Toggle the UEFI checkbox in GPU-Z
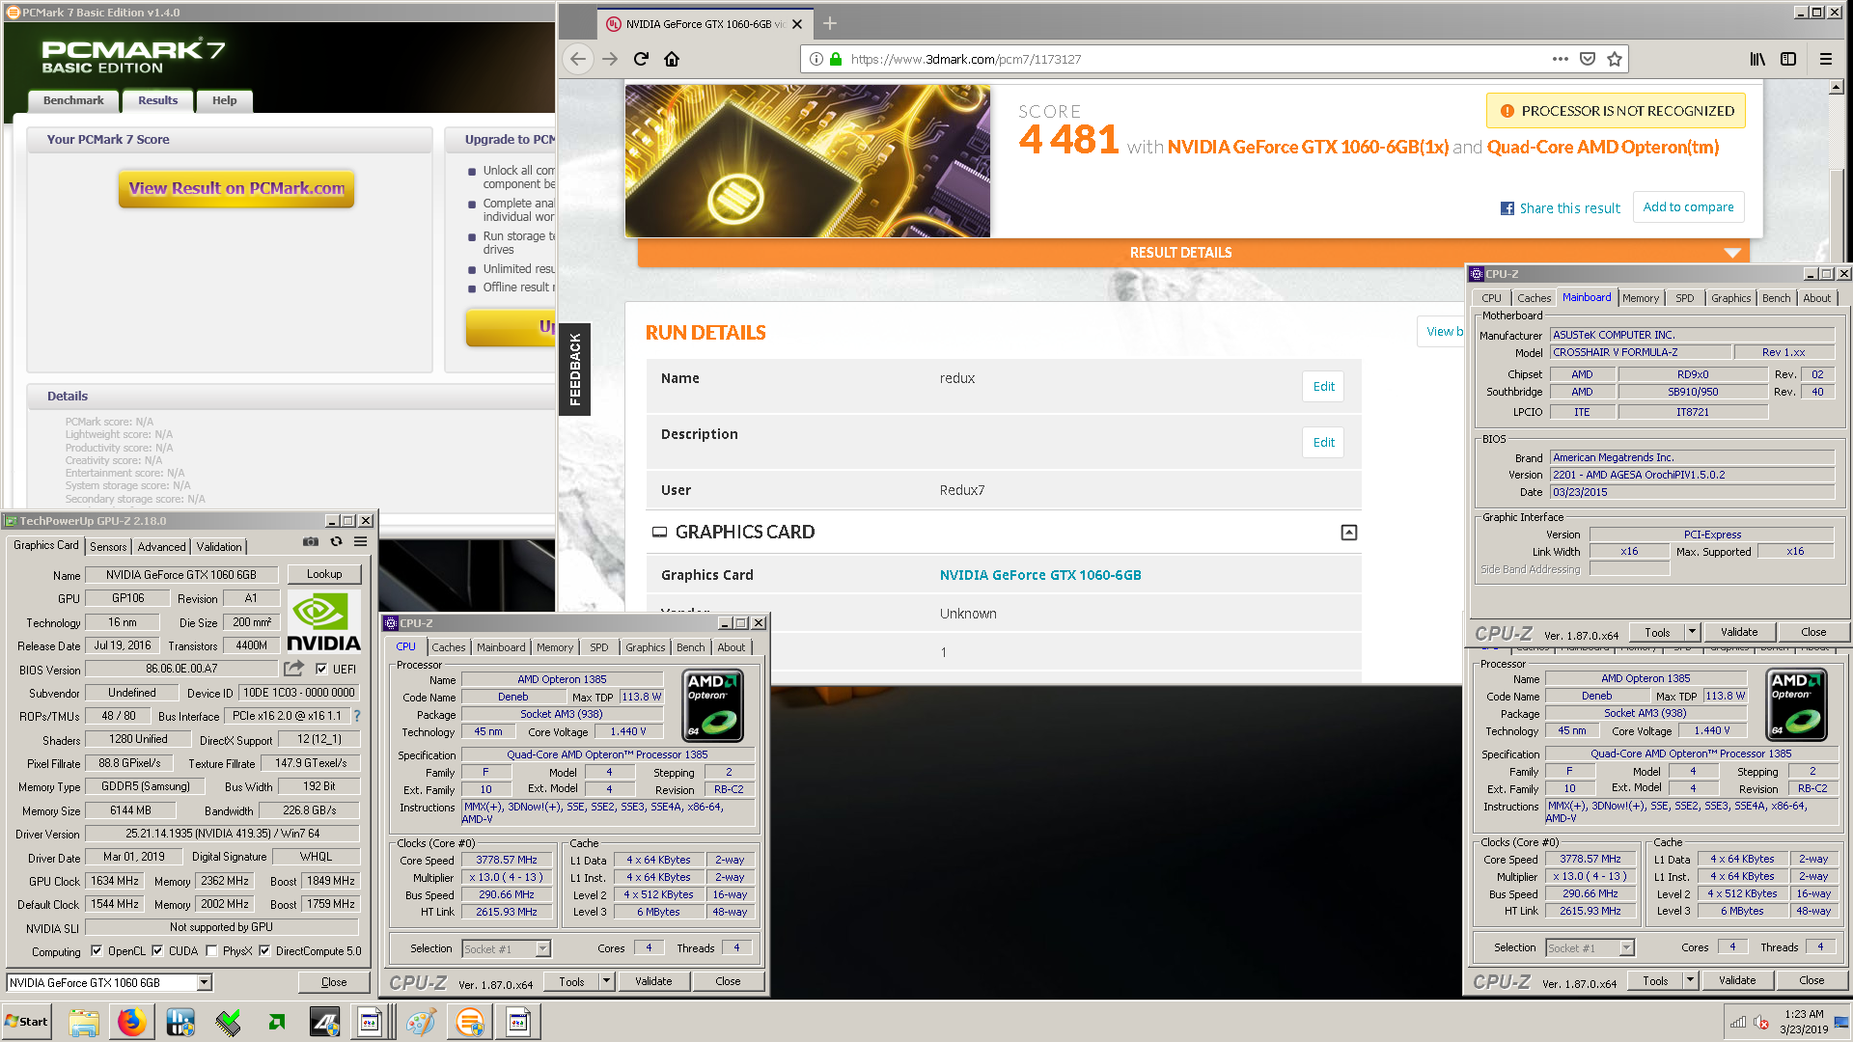This screenshot has height=1042, width=1853. point(321,669)
